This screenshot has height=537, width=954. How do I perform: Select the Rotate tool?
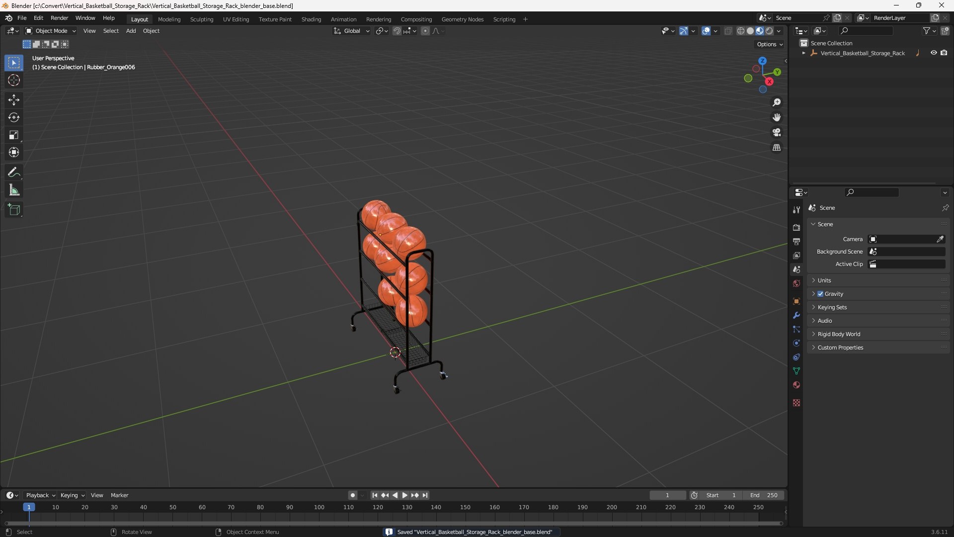click(x=13, y=117)
